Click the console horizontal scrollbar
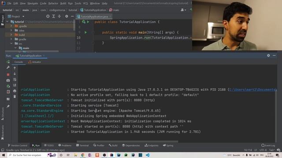This screenshot has width=282, height=158. click(x=127, y=141)
